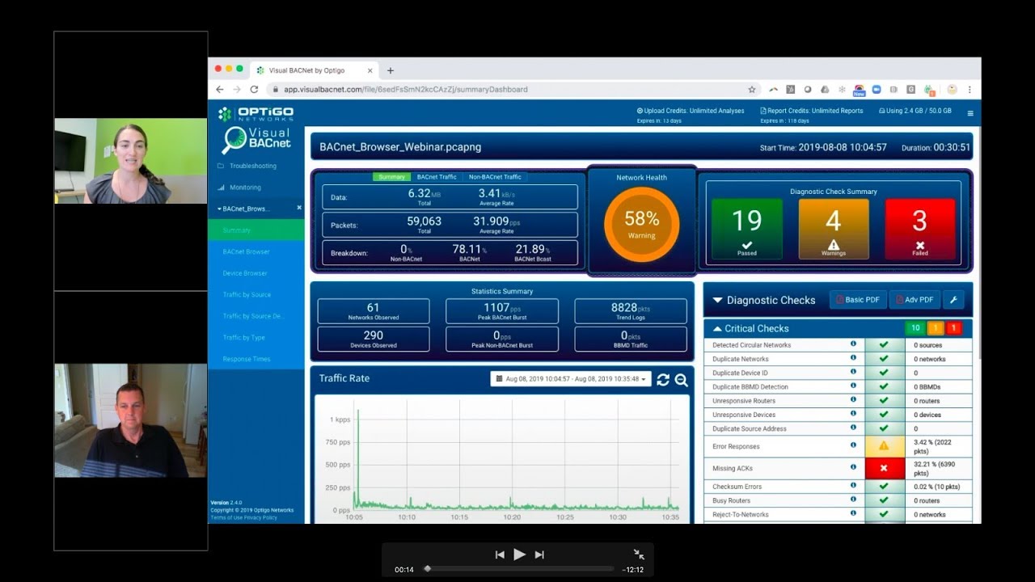1035x582 pixels.
Task: Bookmark this page with the star icon
Action: click(752, 90)
